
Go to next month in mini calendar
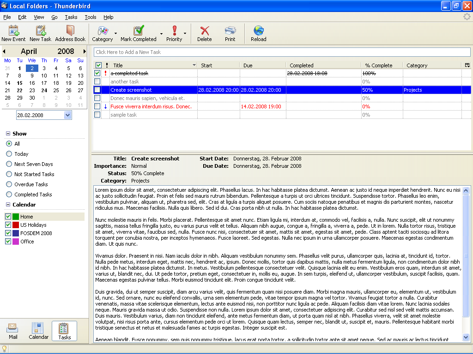[x=85, y=52]
